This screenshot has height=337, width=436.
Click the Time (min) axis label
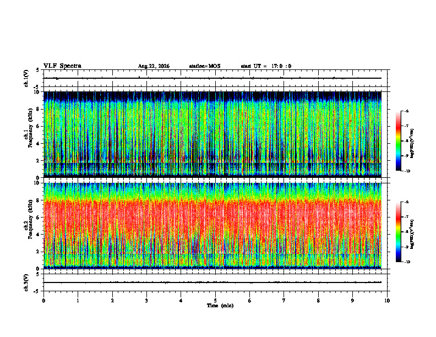click(x=220, y=306)
